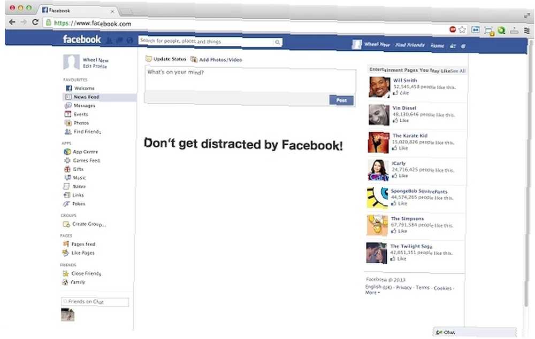Viewport: 535px width, 339px height.
Task: Click the friend thumbnail under chat search
Action: 67,315
